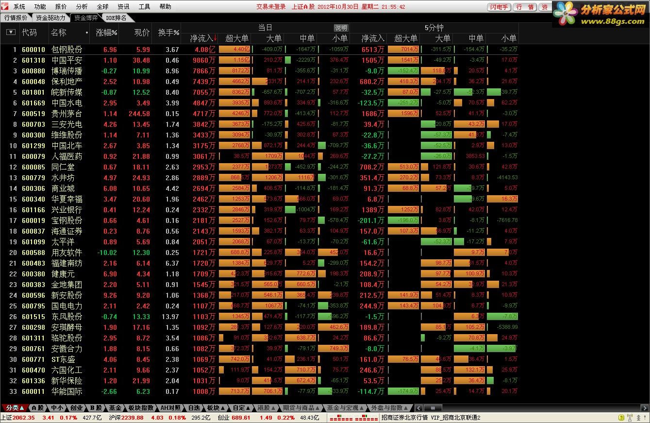Click stock code 601166 兴业银行
This screenshot has height=423, width=650.
point(33,210)
